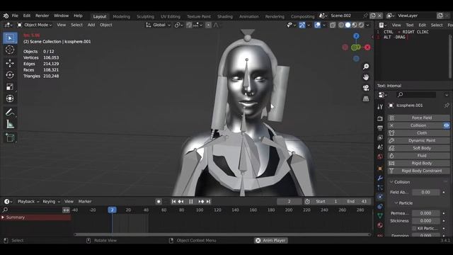Enable Kill Particles checkbox
The width and height of the screenshot is (453, 255).
[414, 228]
